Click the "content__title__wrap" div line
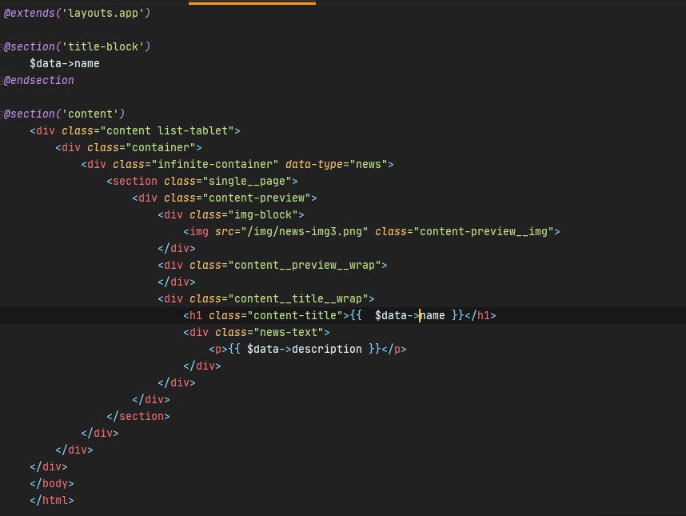 click(266, 299)
